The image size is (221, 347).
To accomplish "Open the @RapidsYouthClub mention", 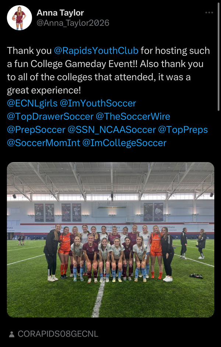I will point(96,51).
